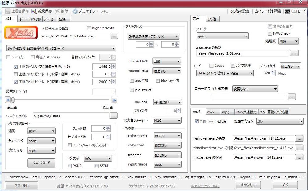Click the ステータスファイル text field
This screenshot has width=308, height=191.
click(71, 116)
